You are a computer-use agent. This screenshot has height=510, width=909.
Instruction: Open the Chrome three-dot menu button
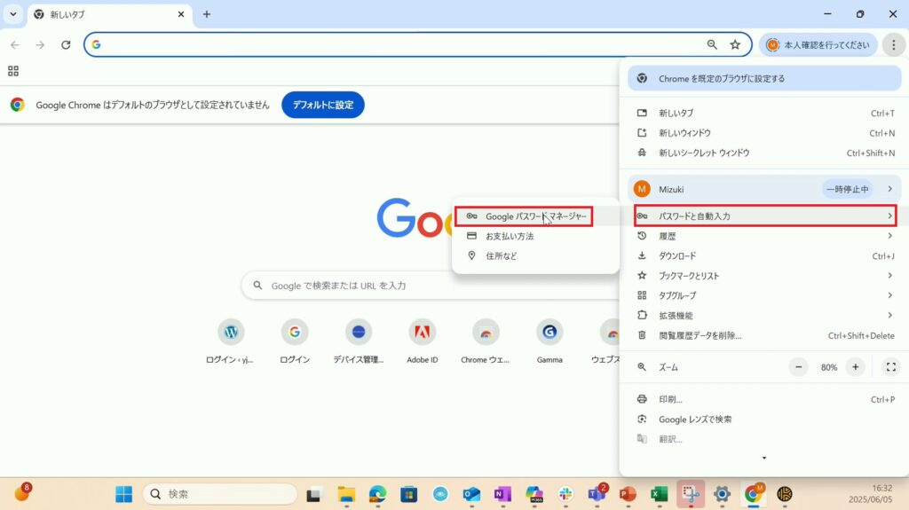tap(893, 44)
